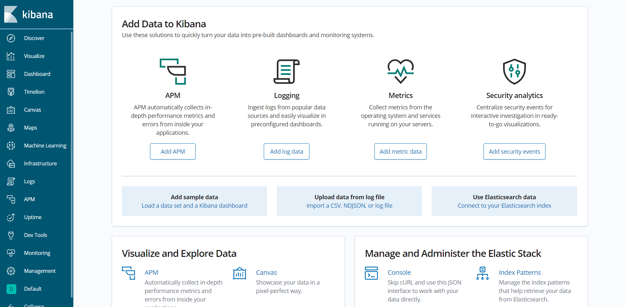Open the APM link under Visualize and Explore
Image resolution: width=626 pixels, height=307 pixels.
pyautogui.click(x=151, y=272)
